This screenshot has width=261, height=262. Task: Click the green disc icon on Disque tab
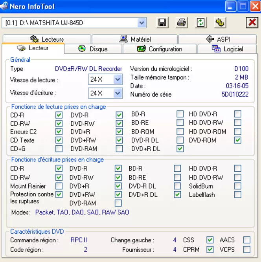pyautogui.click(x=82, y=49)
